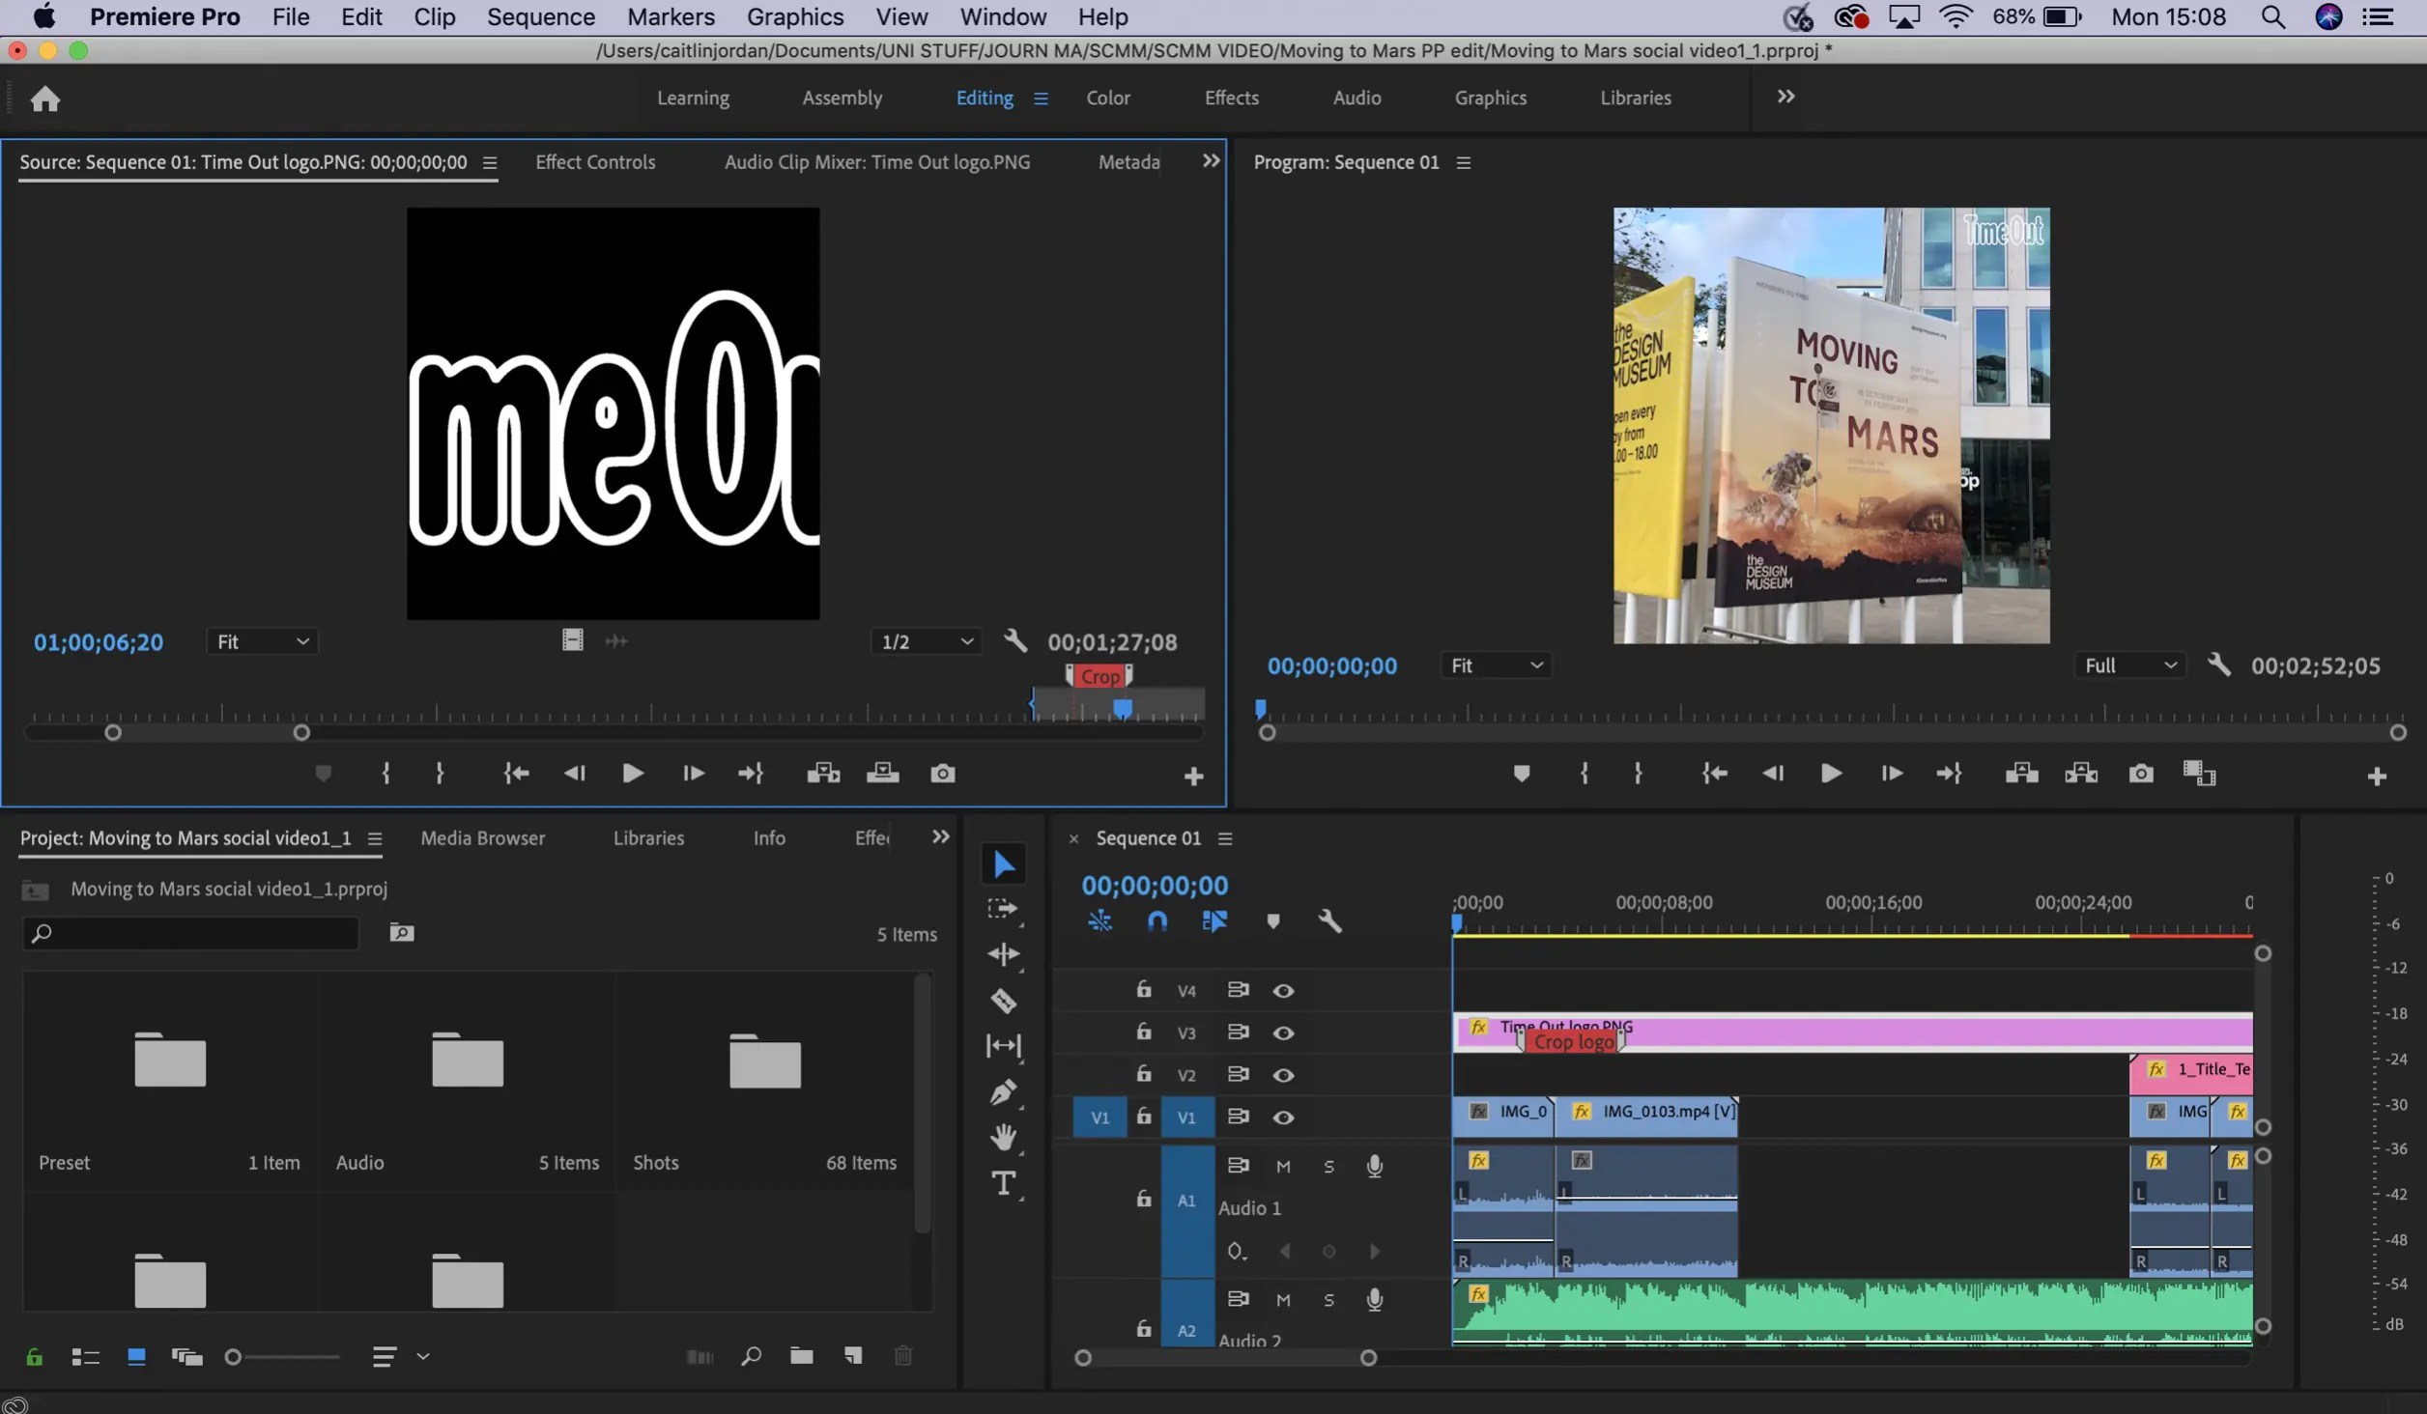This screenshot has width=2427, height=1414.
Task: Toggle Linked Selection in timeline
Action: tap(1214, 920)
